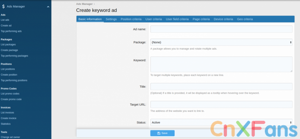Open the Position criteria tab
This screenshot has height=139, width=300.
click(131, 19)
